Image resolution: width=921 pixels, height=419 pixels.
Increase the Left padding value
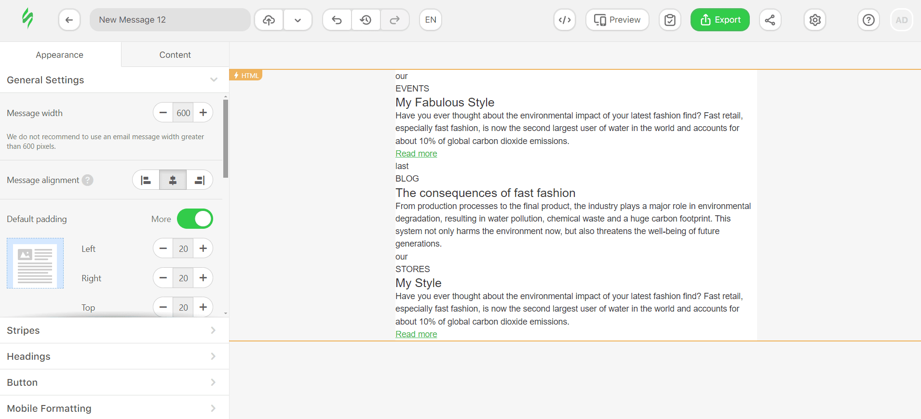pos(203,249)
